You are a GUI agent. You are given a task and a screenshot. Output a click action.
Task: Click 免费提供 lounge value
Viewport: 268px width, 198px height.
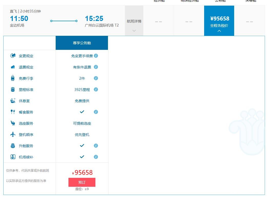pyautogui.click(x=82, y=101)
